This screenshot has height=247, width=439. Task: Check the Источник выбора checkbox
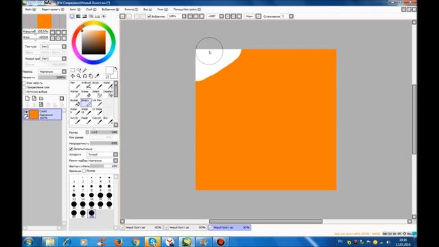[x=25, y=91]
